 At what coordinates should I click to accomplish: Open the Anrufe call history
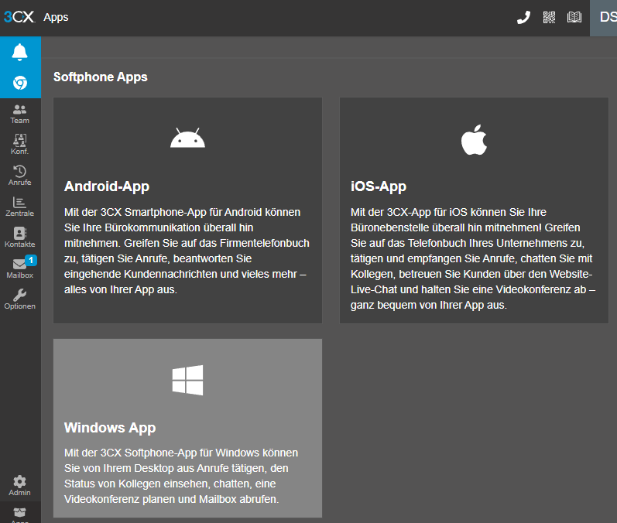click(x=19, y=176)
